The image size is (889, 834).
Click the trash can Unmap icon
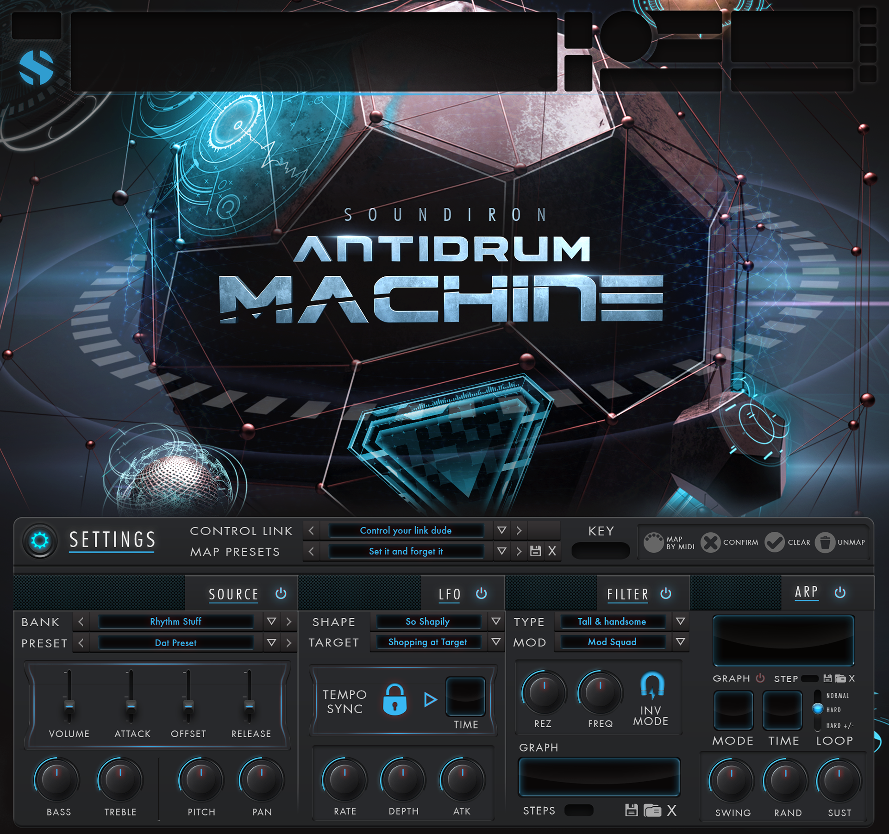(825, 542)
